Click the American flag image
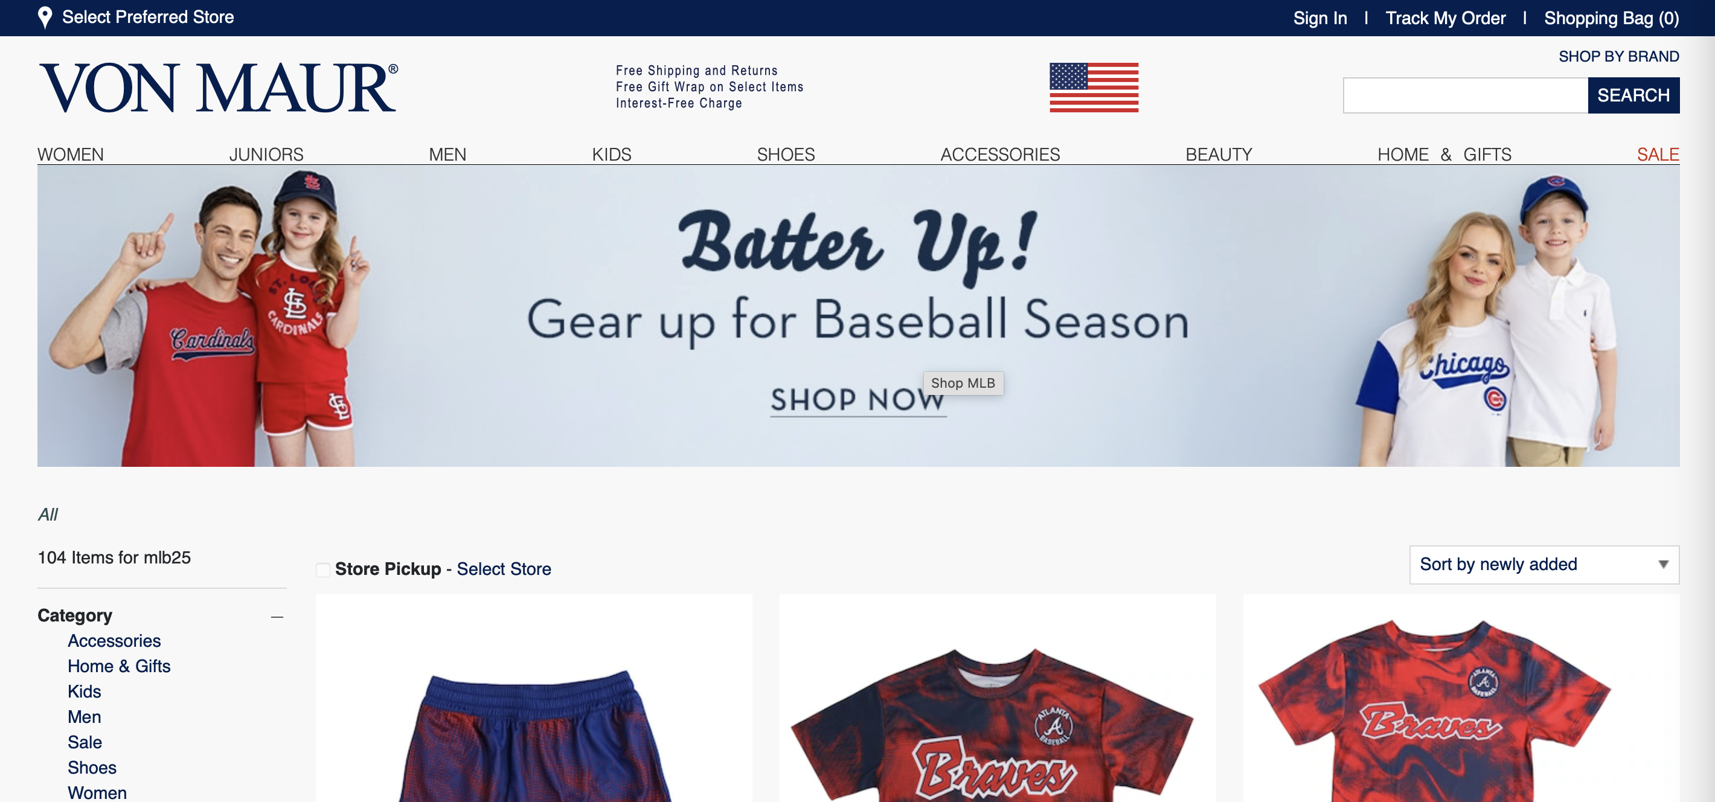This screenshot has height=802, width=1715. click(x=1094, y=87)
